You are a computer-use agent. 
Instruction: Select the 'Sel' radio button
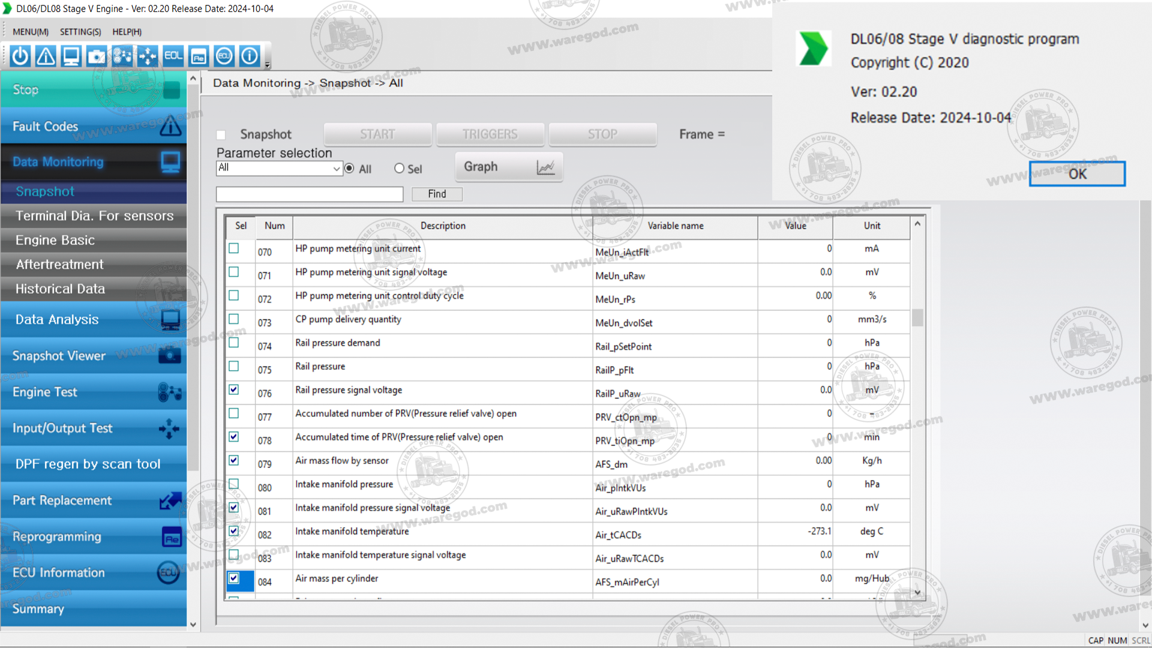399,169
